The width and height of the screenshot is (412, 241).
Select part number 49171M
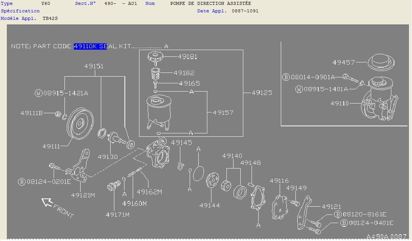(117, 214)
